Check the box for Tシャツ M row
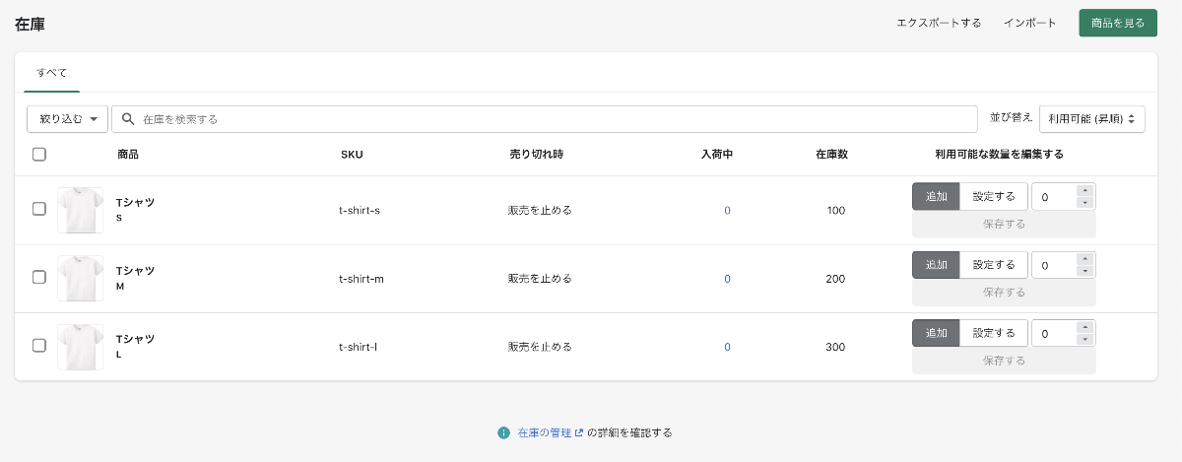The width and height of the screenshot is (1182, 462). click(x=39, y=278)
